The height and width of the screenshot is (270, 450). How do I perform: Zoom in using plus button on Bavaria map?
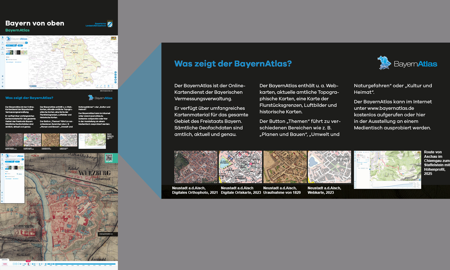pos(115,75)
